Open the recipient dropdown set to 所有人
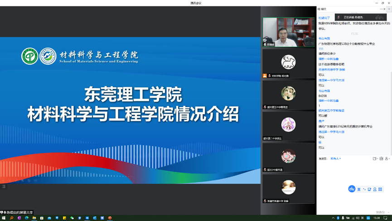 tap(336, 159)
